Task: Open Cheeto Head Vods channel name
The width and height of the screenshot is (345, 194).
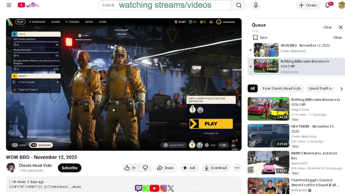Action: coord(35,165)
